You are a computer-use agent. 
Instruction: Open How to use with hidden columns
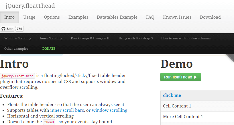tap(186, 38)
